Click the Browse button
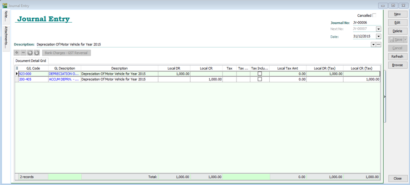The image size is (410, 185). point(397,65)
